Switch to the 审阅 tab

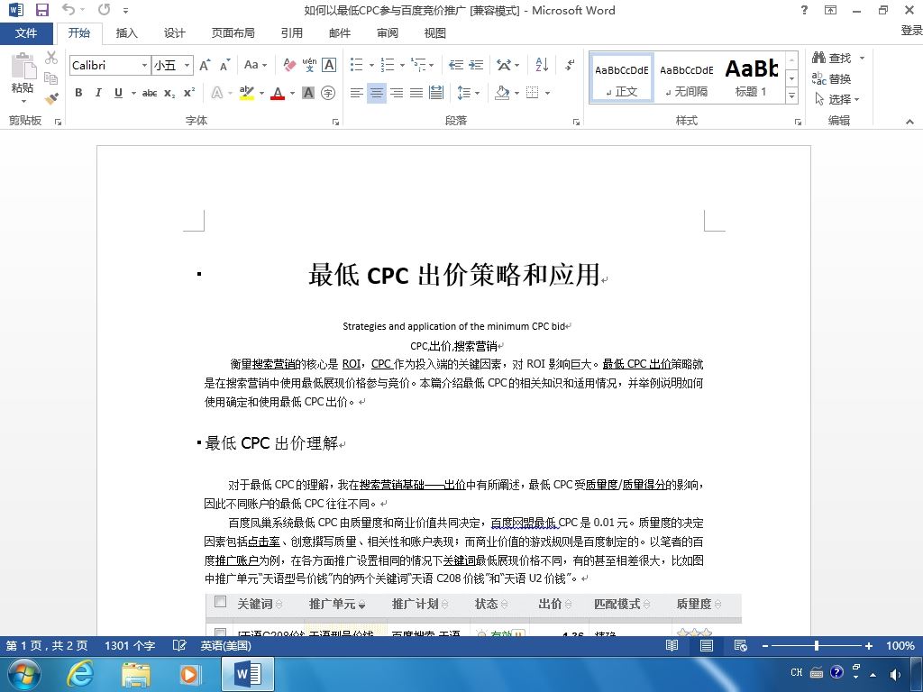pyautogui.click(x=388, y=33)
